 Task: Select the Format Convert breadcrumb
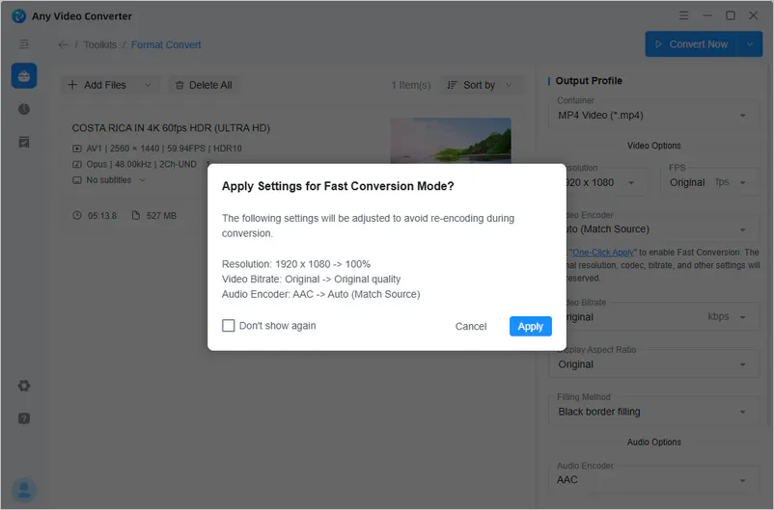pos(166,45)
